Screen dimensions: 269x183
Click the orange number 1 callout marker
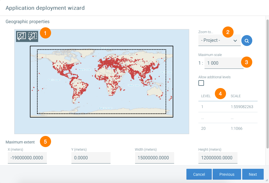click(45, 33)
